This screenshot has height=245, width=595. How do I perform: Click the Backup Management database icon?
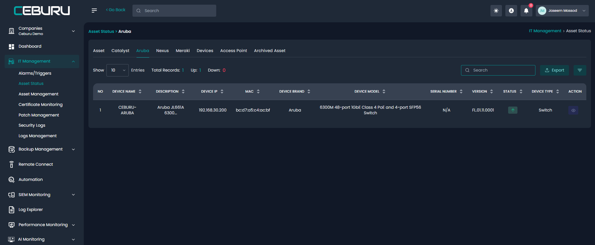pyautogui.click(x=11, y=149)
